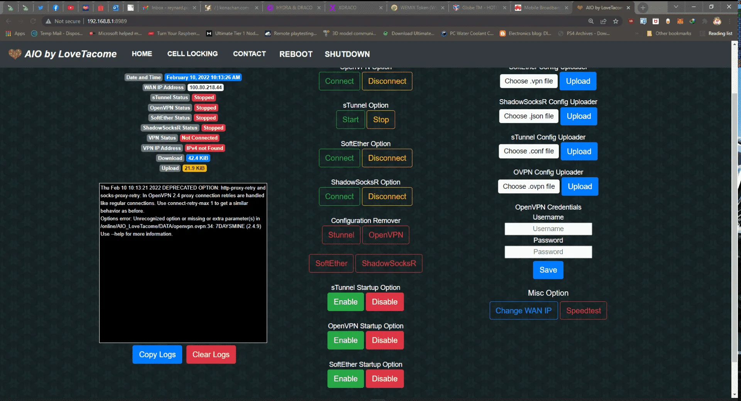This screenshot has height=401, width=741.
Task: Click REBOOT in navbar
Action: [x=296, y=54]
